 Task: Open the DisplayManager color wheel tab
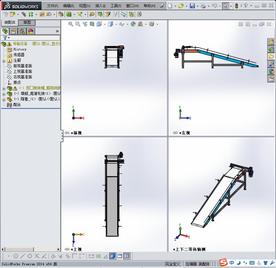click(x=31, y=31)
